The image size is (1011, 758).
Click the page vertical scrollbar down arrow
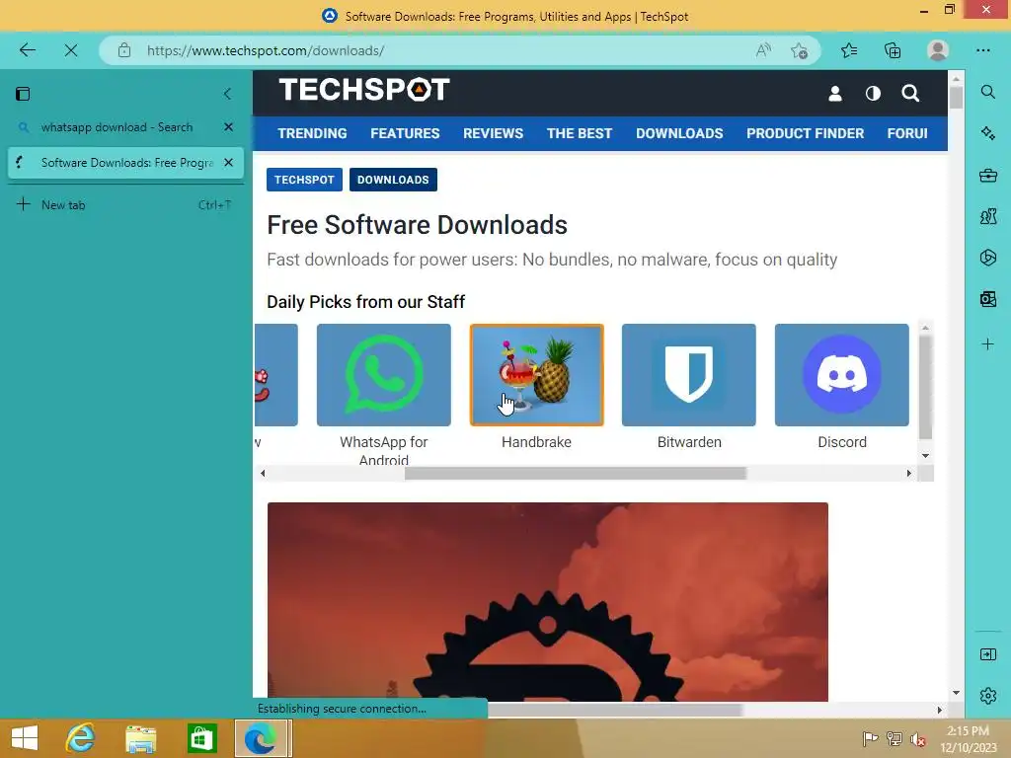tap(956, 693)
